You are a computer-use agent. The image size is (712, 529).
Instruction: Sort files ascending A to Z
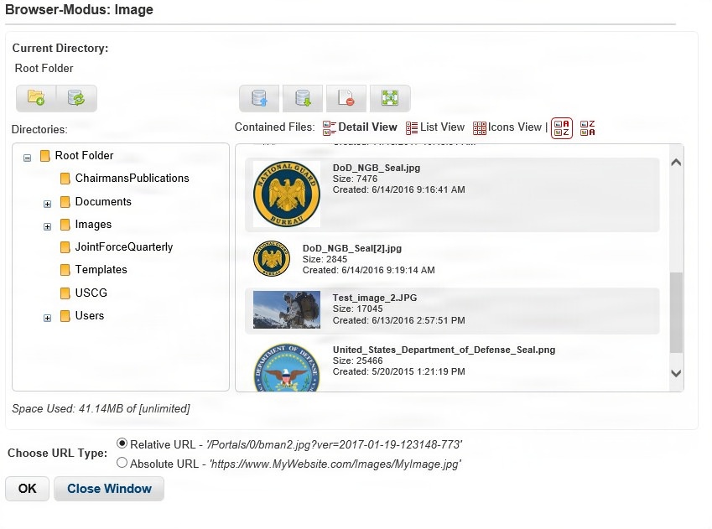pos(562,128)
